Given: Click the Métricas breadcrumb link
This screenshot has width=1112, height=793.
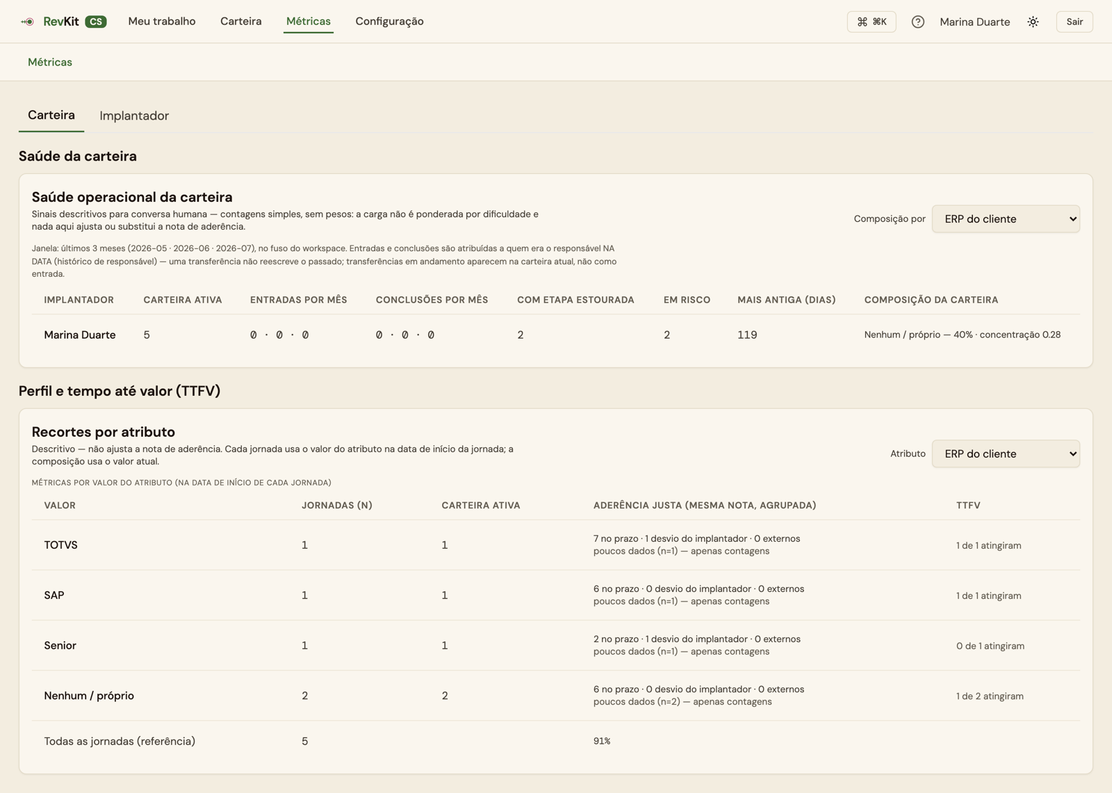Looking at the screenshot, I should 50,62.
